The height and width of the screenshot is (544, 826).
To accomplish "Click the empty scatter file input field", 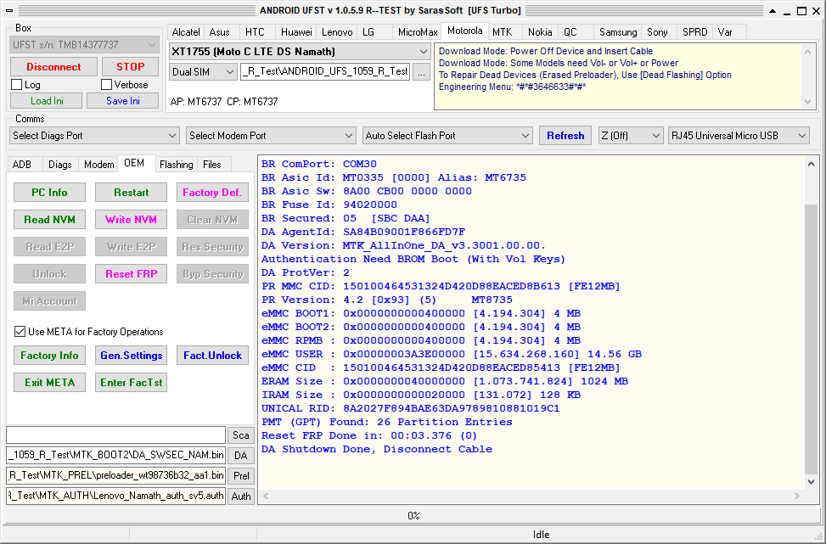I will (x=116, y=435).
